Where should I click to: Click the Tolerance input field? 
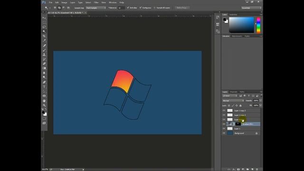tap(122, 8)
